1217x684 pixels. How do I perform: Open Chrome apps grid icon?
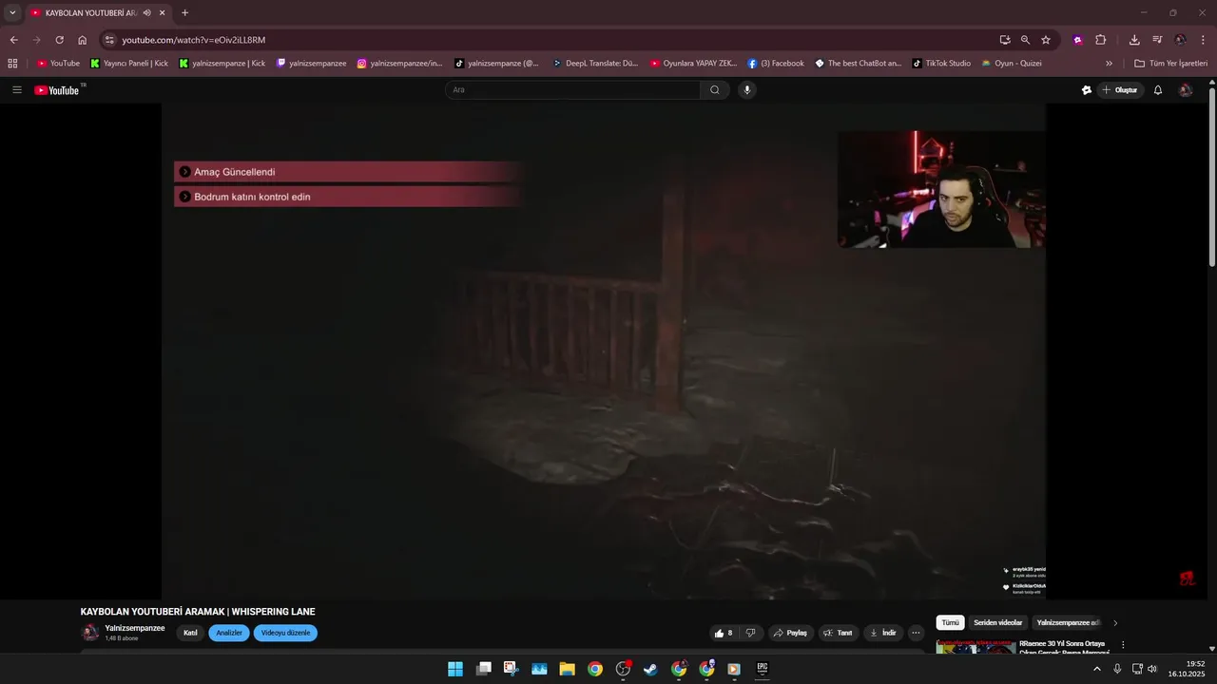click(12, 64)
